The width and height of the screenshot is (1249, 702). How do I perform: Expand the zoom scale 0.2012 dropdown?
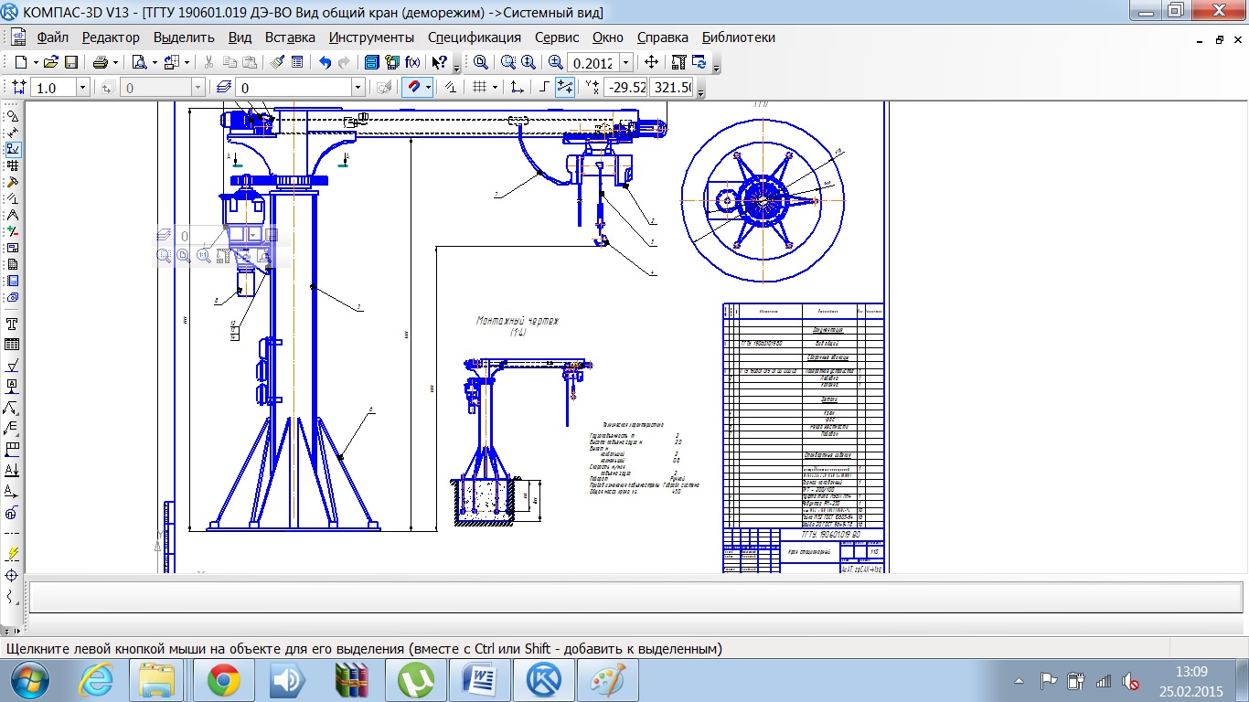tap(625, 62)
